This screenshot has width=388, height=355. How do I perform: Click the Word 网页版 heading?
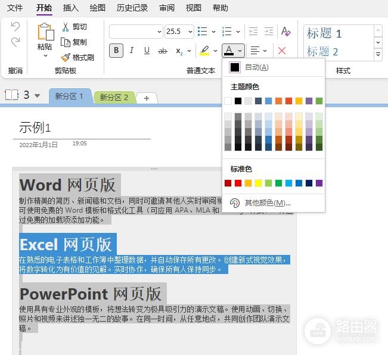pyautogui.click(x=67, y=185)
